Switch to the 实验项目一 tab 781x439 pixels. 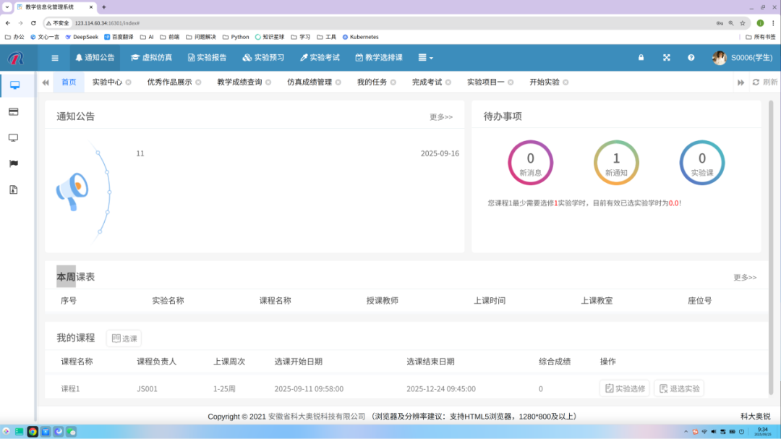click(486, 82)
